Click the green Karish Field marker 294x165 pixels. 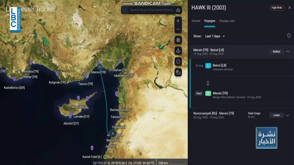click(105, 157)
